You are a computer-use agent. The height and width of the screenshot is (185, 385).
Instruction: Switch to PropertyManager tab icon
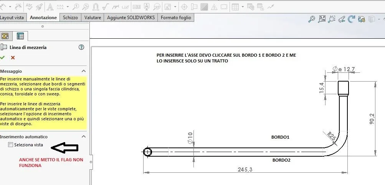tap(20, 36)
